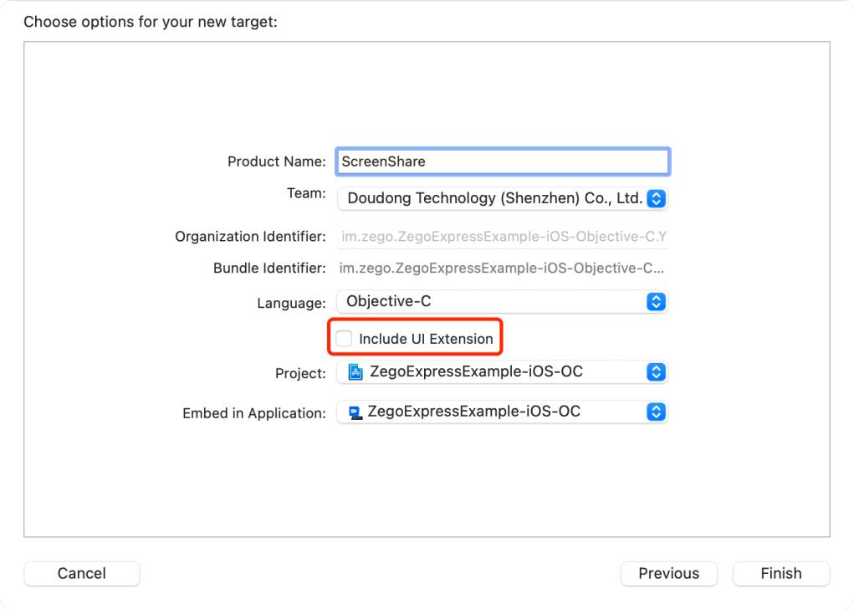Click the chevron icon on the Language dropdown
The height and width of the screenshot is (609, 854).
[657, 301]
